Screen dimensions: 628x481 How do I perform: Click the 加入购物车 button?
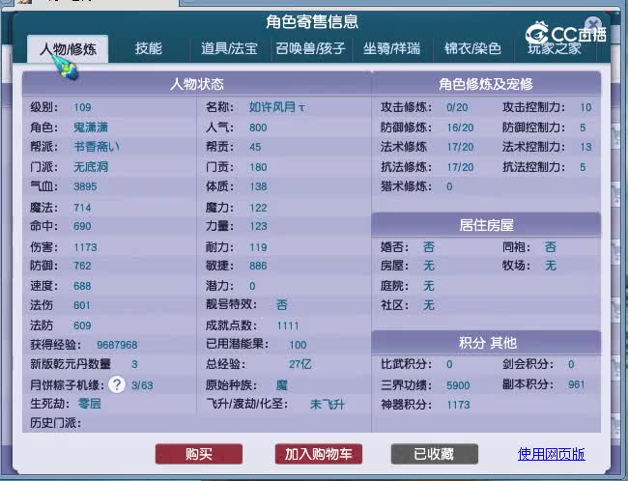click(319, 454)
